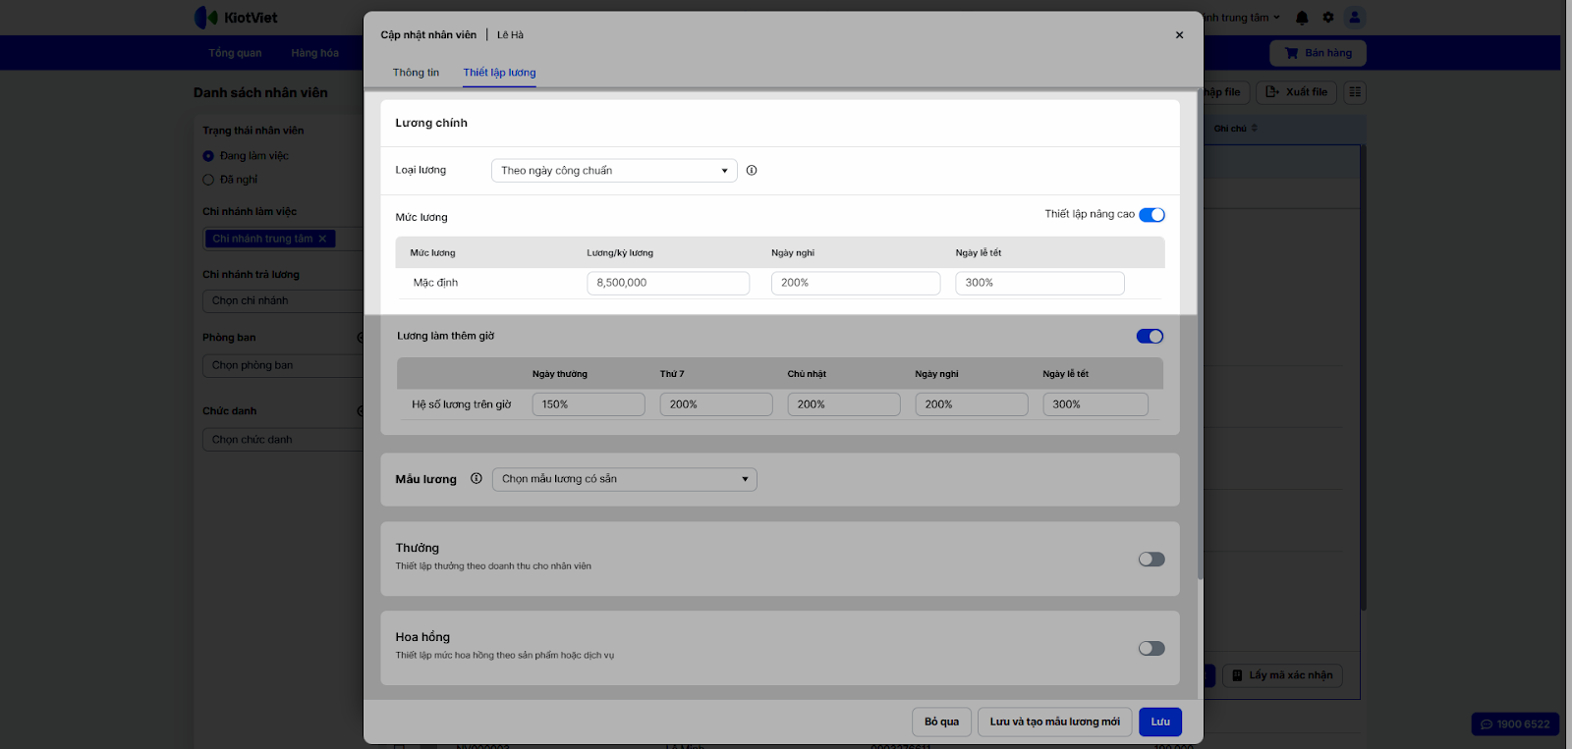
Task: Turn off the Lương làm thêm giờ switch
Action: coord(1150,337)
